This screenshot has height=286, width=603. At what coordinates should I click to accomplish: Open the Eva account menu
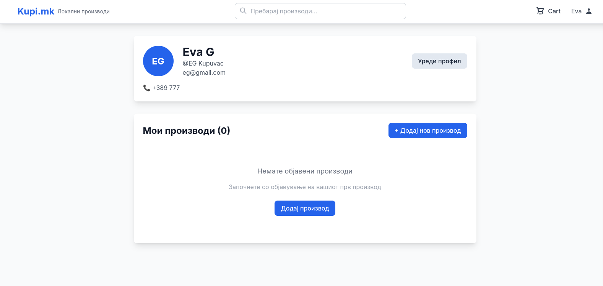pyautogui.click(x=576, y=11)
